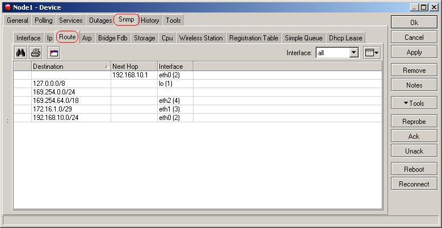The height and width of the screenshot is (228, 442).
Task: Select the 169.254.0.0/24 route row
Action: 197,92
